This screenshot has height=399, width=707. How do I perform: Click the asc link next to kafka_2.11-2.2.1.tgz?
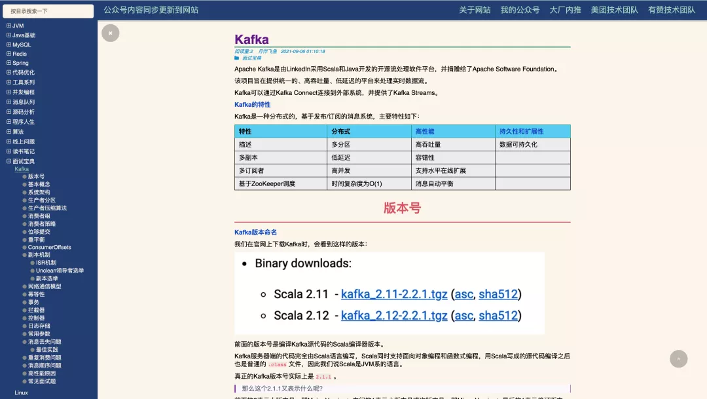tap(463, 295)
